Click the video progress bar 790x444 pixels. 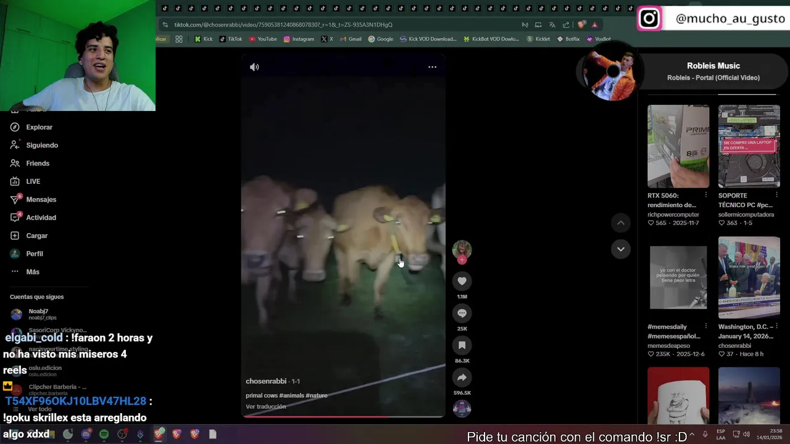tap(343, 416)
